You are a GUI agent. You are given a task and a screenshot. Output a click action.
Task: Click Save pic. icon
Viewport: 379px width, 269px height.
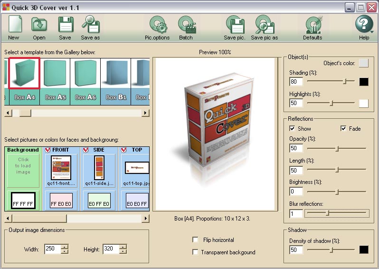pos(235,25)
